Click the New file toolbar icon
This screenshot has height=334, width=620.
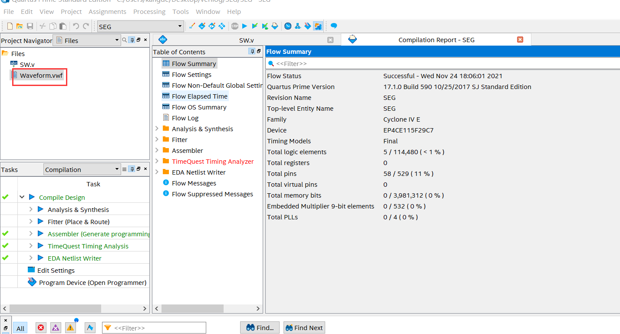[10, 26]
